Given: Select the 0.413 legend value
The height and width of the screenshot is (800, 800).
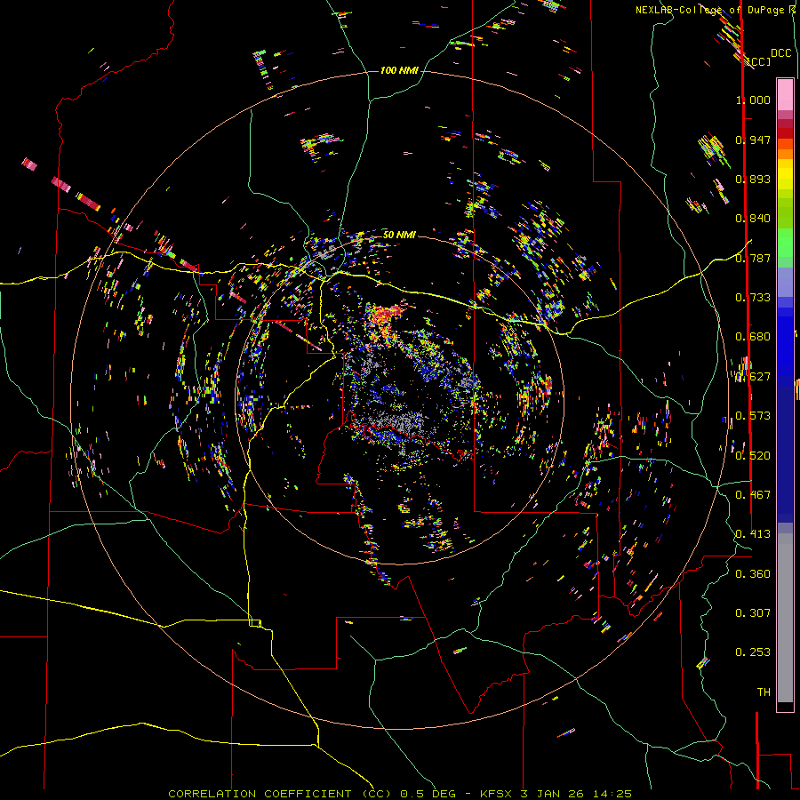Looking at the screenshot, I should pos(753,534).
